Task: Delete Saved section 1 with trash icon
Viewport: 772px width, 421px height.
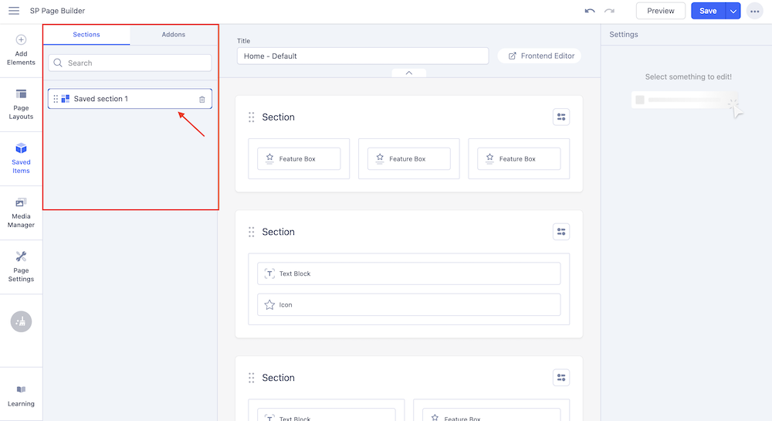Action: click(202, 99)
